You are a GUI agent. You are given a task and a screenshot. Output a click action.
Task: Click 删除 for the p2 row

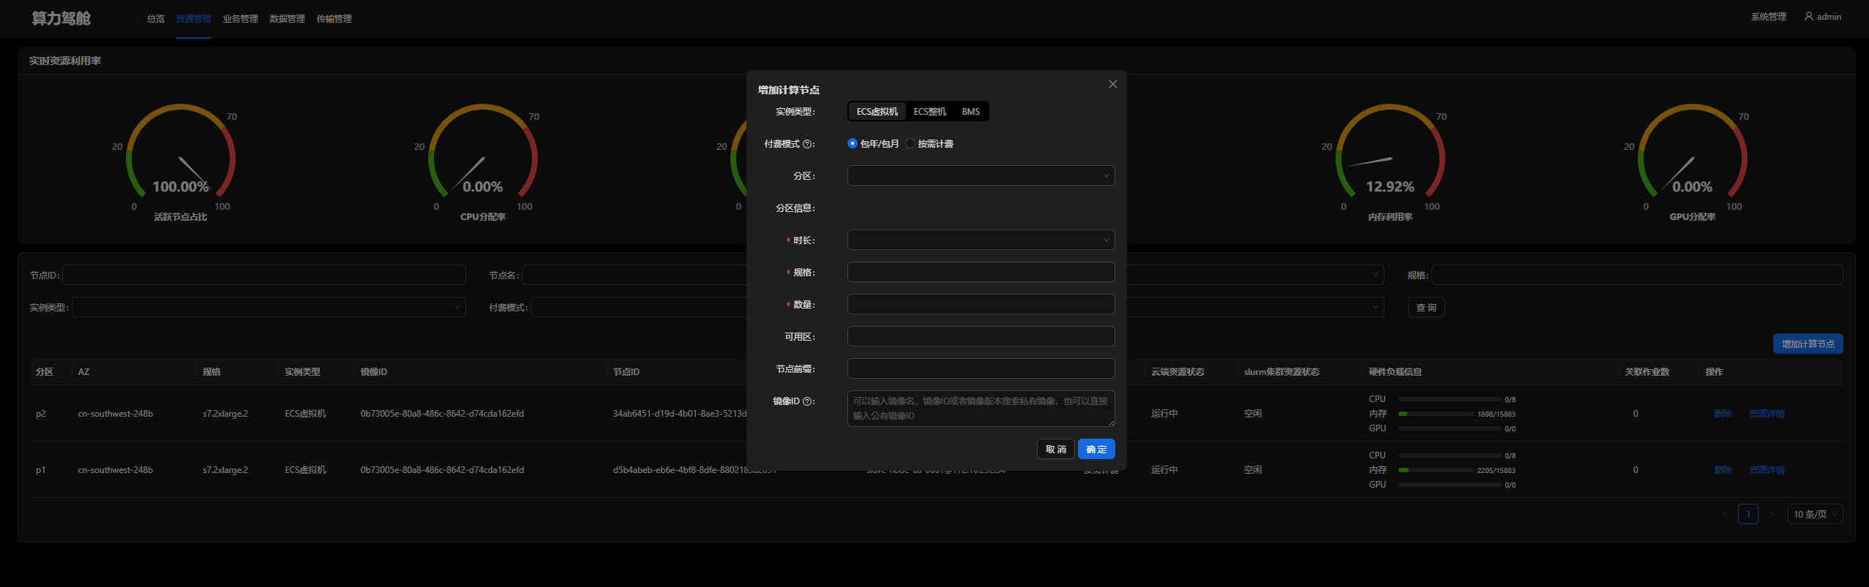tap(1723, 414)
